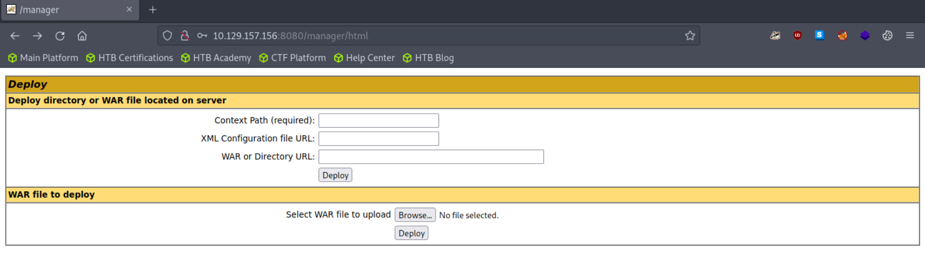The height and width of the screenshot is (253, 925).
Task: Click the 'Select WAR file to upload' label
Action: click(338, 215)
